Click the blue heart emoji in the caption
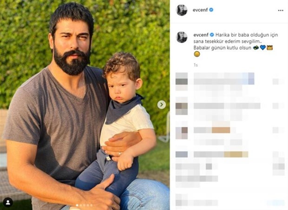Viewport: 288px width, 210px height. pyautogui.click(x=263, y=48)
